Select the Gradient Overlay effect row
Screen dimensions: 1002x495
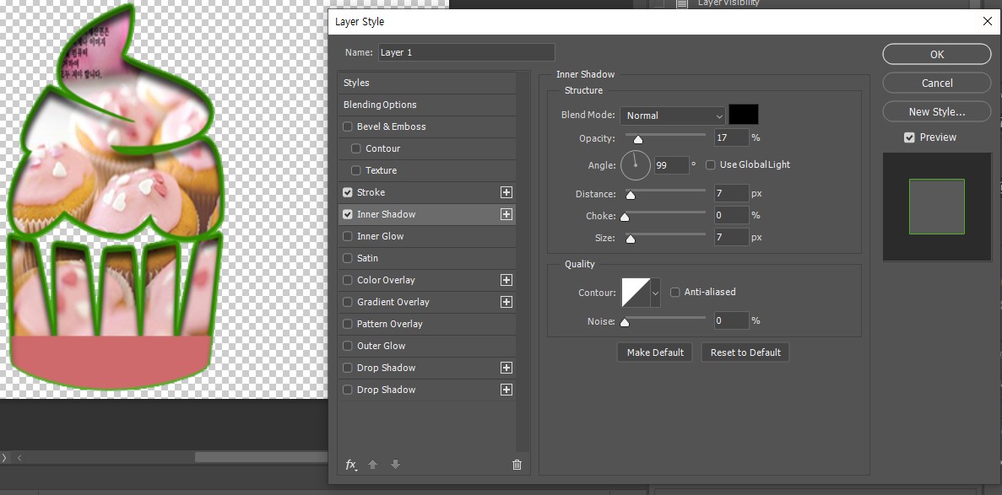[426, 302]
